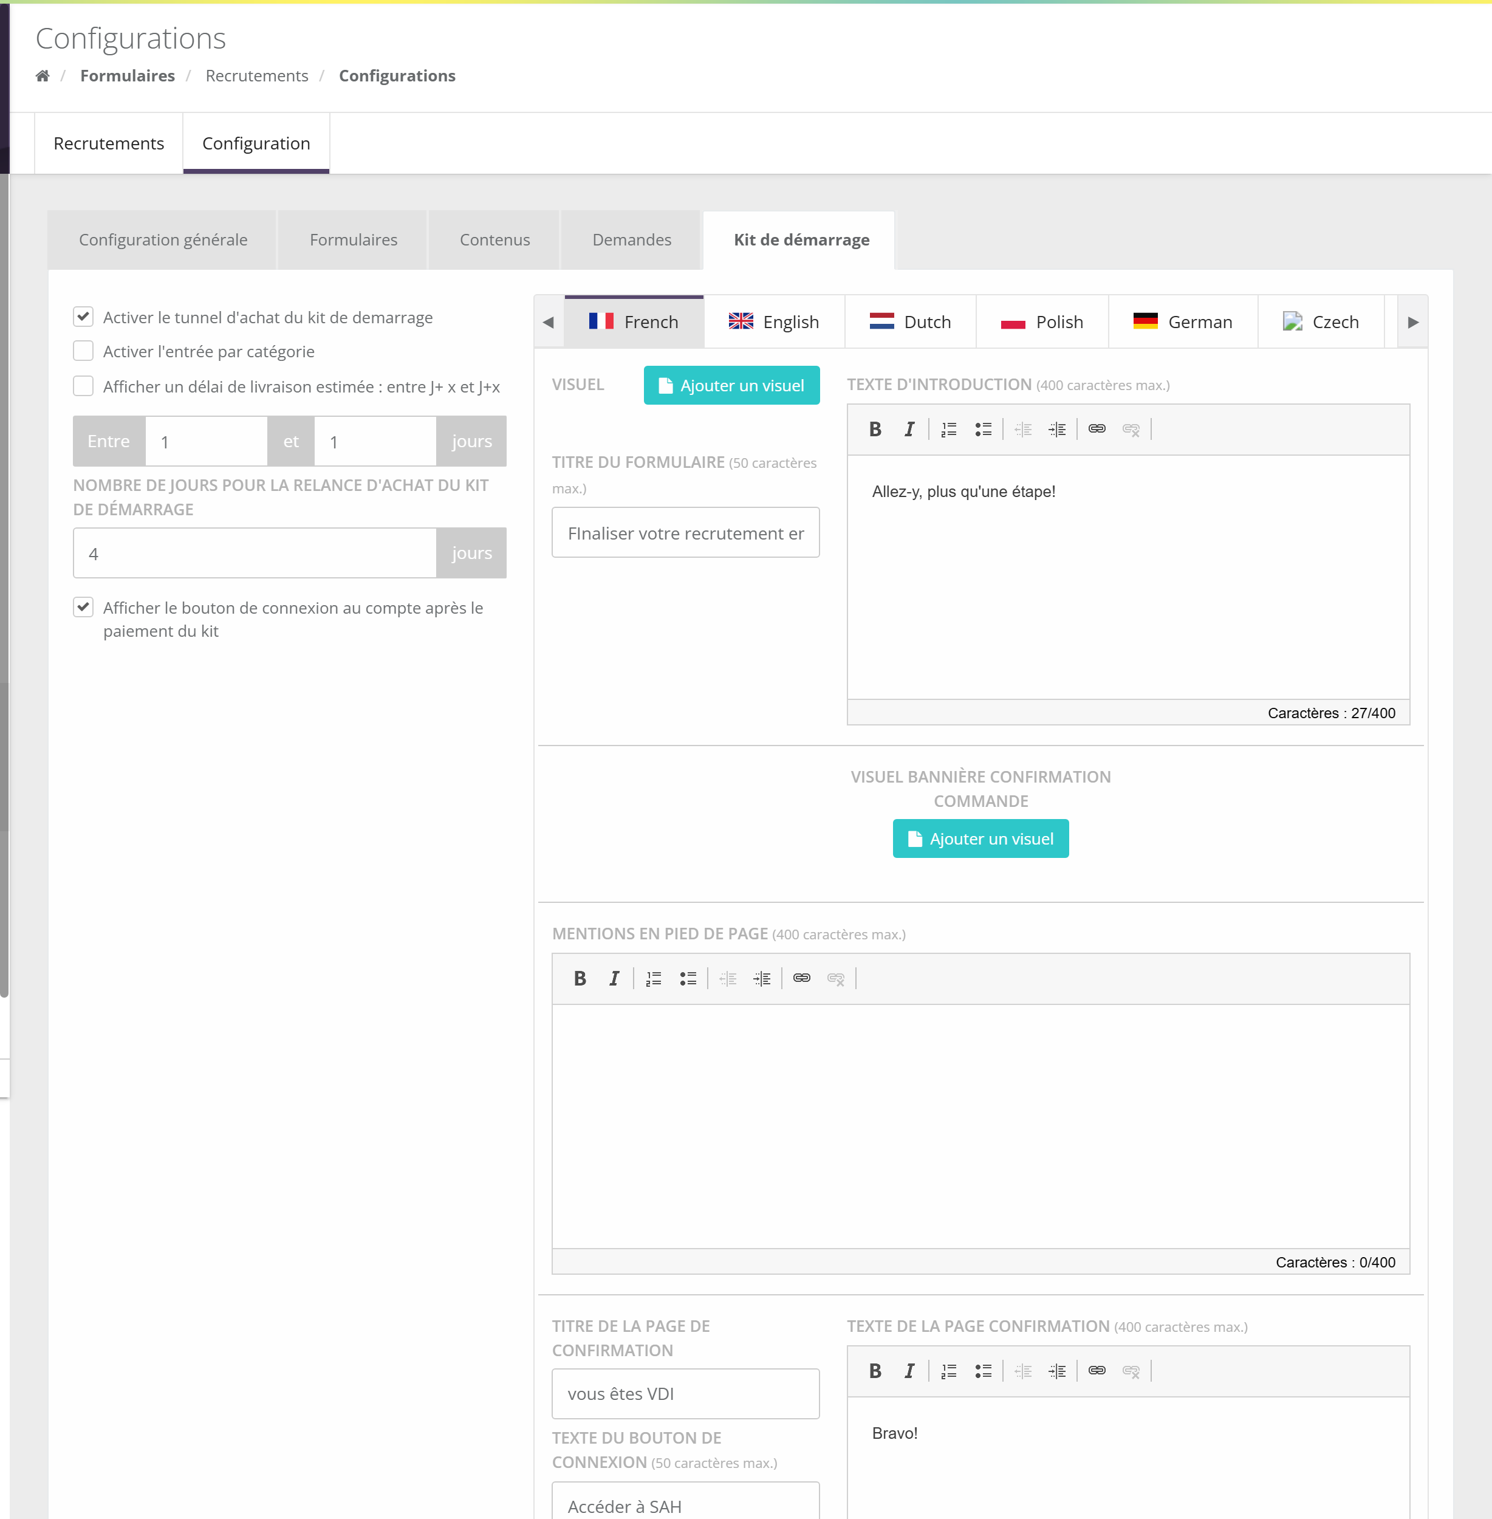Screen dimensions: 1492x1519
Task: Insert link in Texte d'introduction editor
Action: (x=1097, y=429)
